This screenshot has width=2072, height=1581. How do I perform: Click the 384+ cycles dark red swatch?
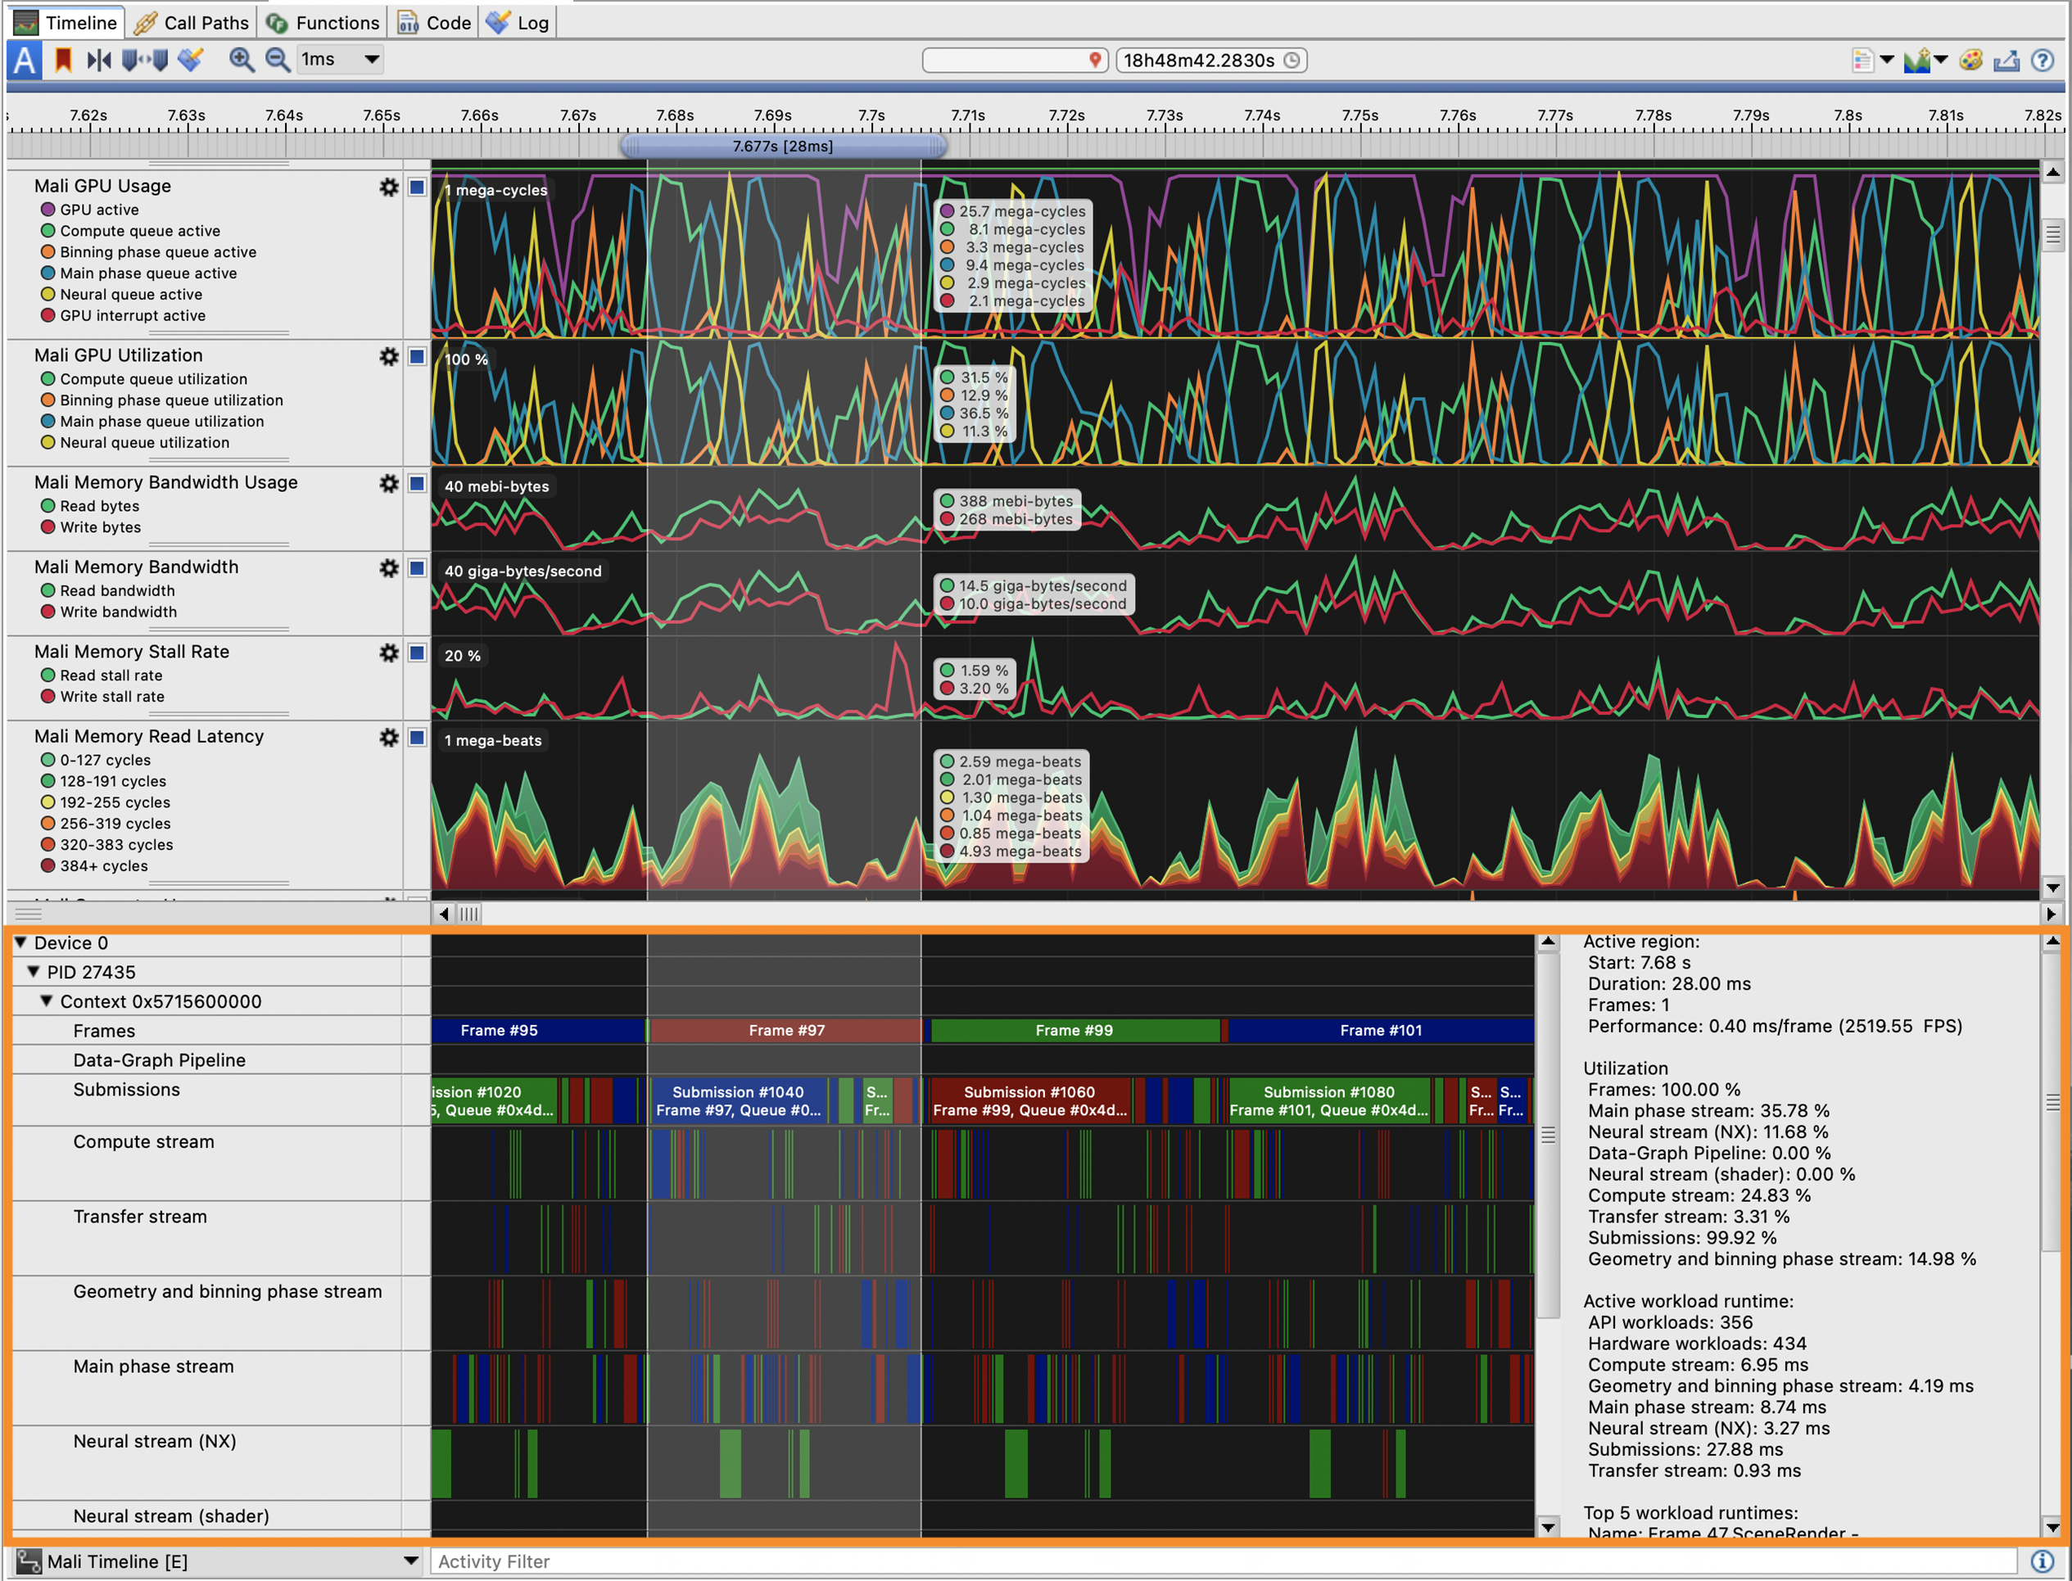48,865
